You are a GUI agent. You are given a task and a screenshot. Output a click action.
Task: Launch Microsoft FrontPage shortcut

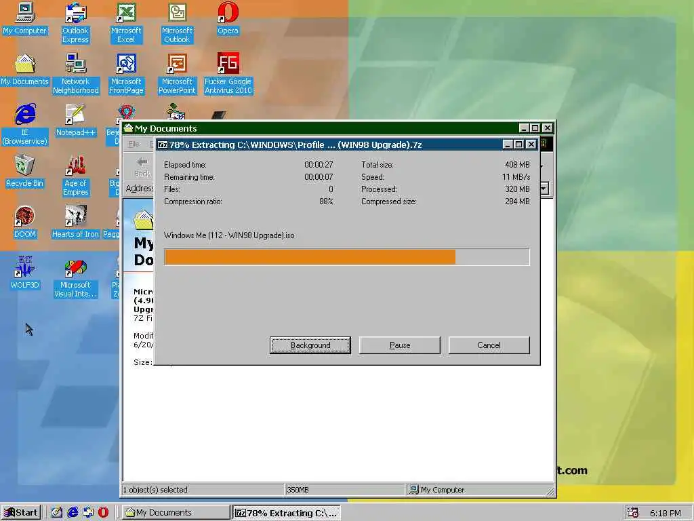126,73
